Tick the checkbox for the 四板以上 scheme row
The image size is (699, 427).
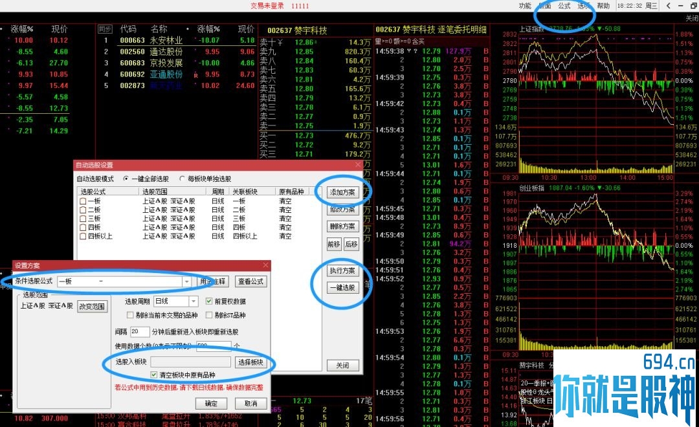click(x=83, y=236)
